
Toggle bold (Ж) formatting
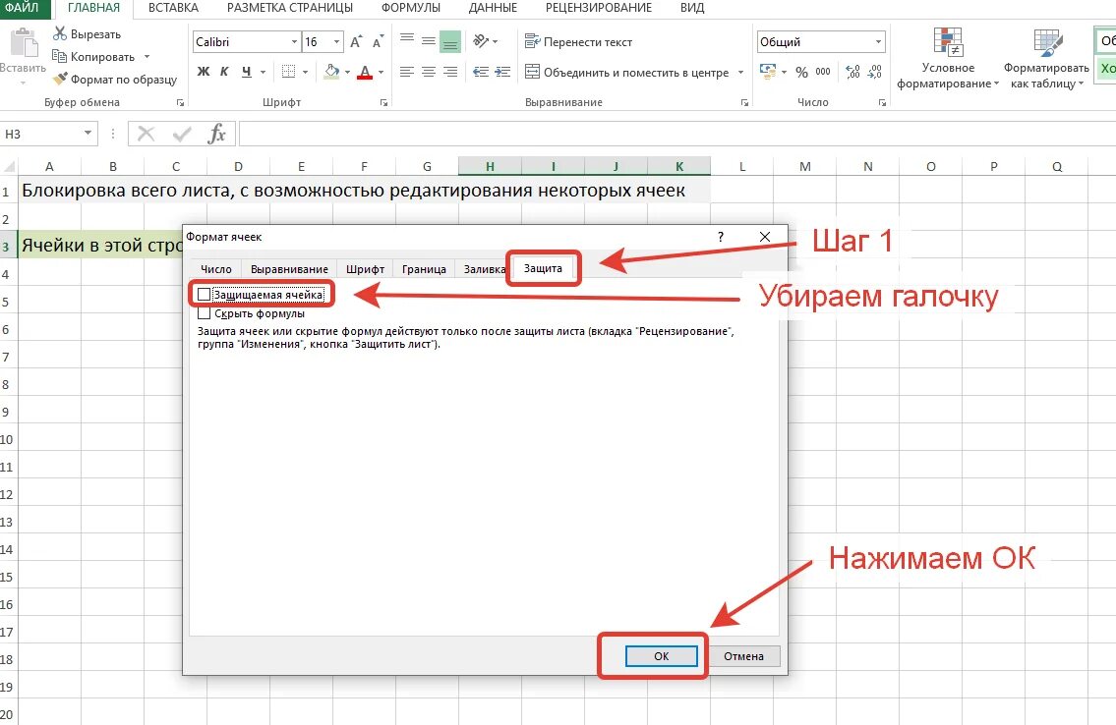204,72
